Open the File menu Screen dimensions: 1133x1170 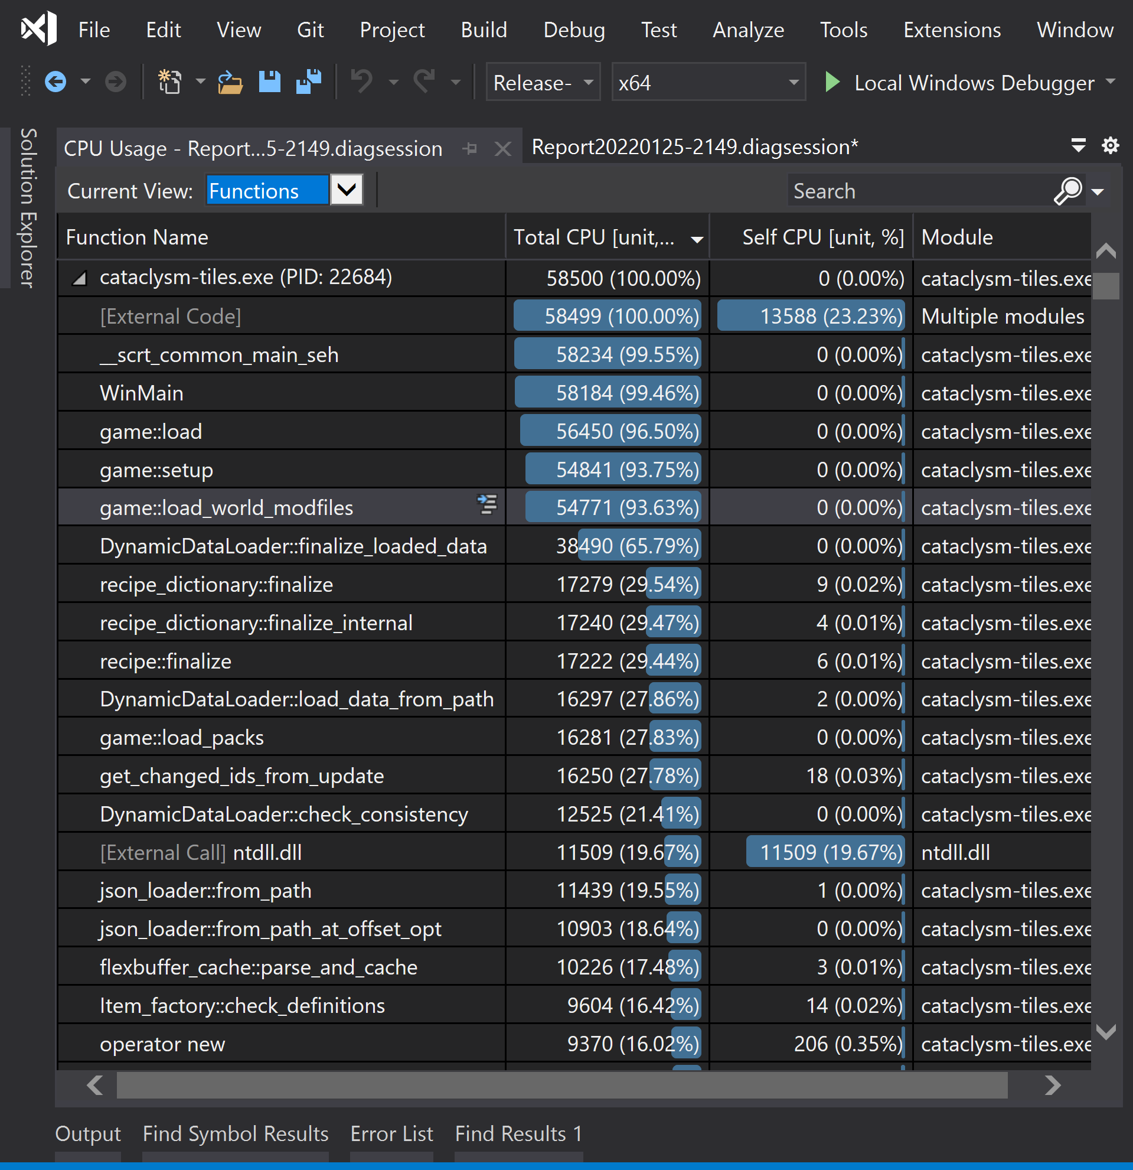94,30
